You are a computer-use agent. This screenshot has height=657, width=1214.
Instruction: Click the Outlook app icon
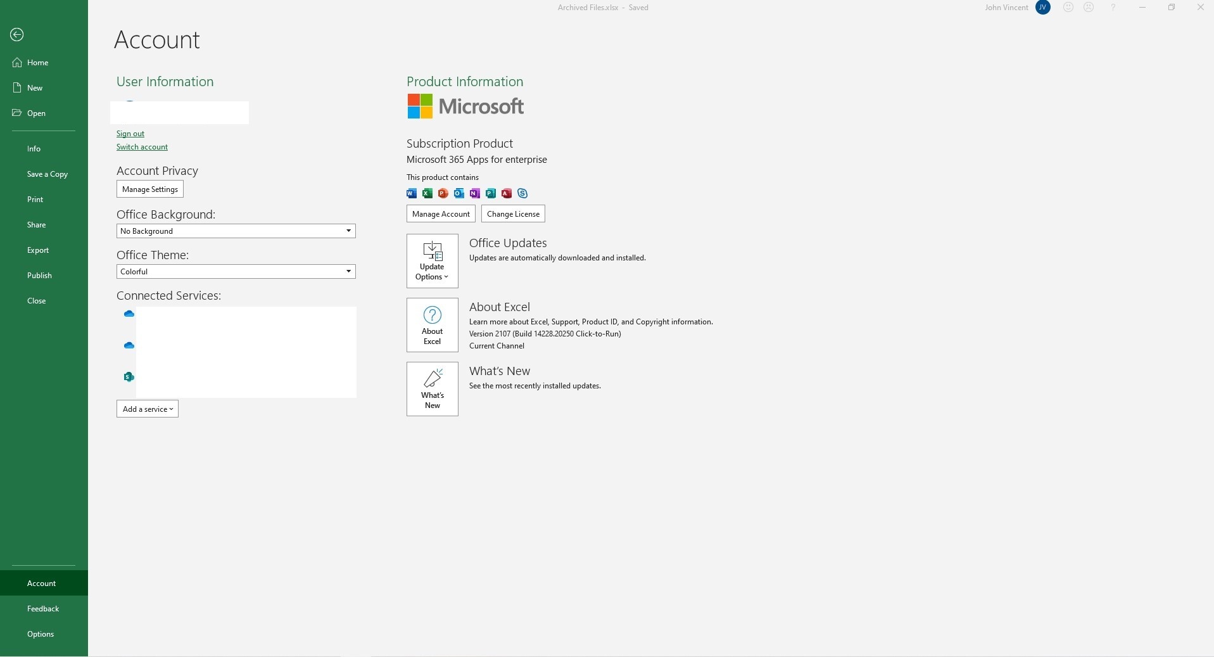[459, 193]
